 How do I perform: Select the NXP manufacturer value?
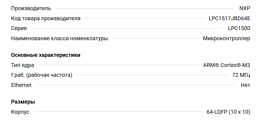pos(245,8)
